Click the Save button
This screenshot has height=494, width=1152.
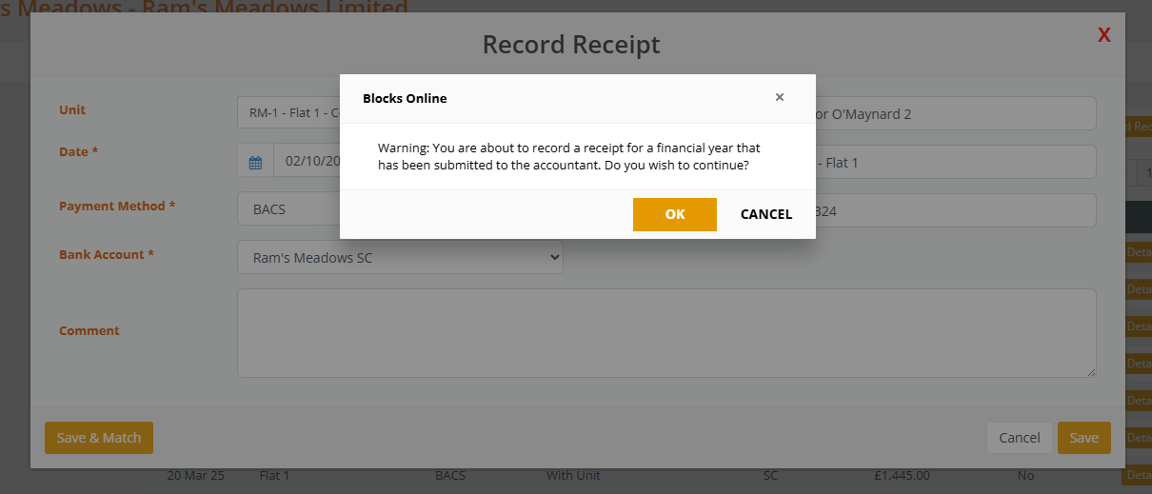tap(1083, 438)
